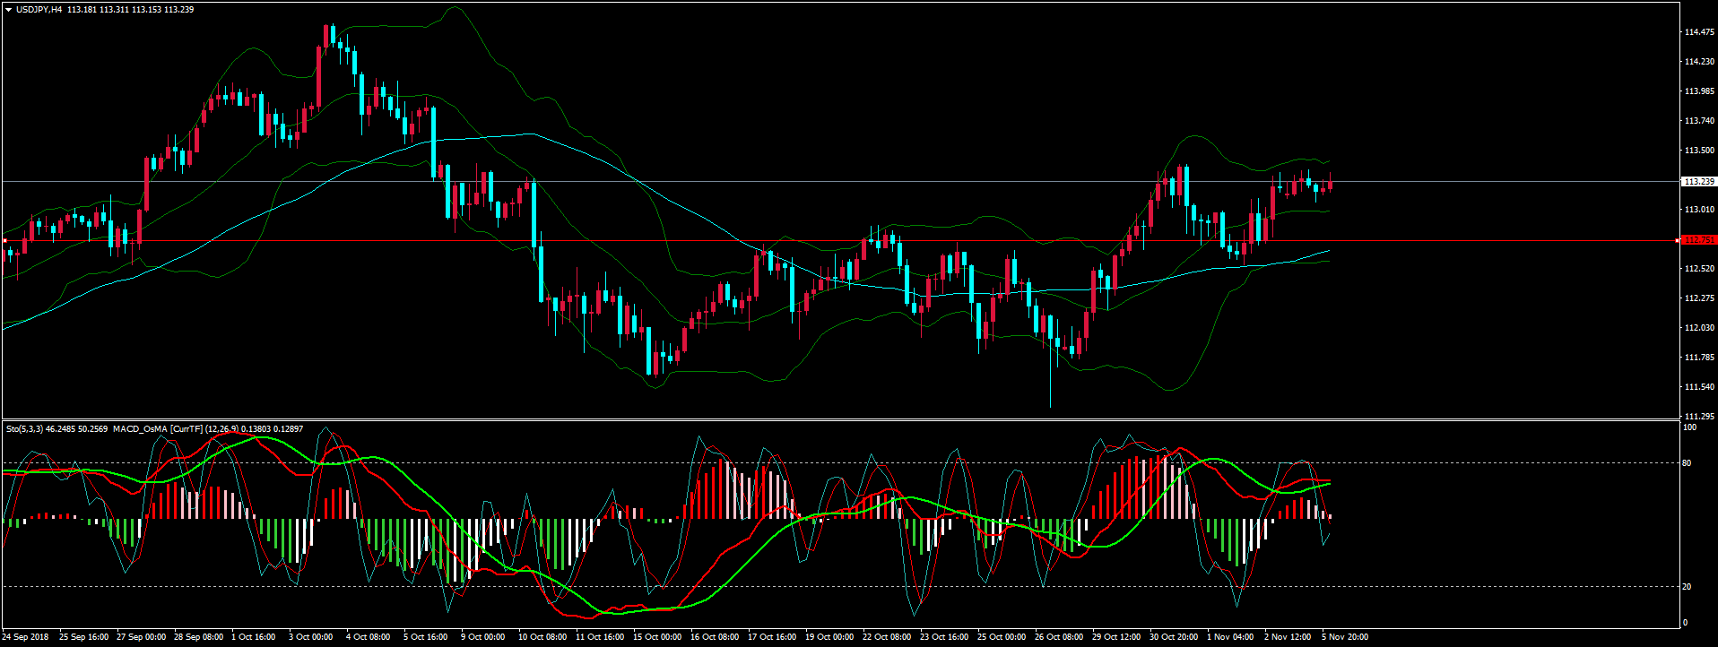Click the 9 Oct 00:00 time label

click(x=482, y=637)
